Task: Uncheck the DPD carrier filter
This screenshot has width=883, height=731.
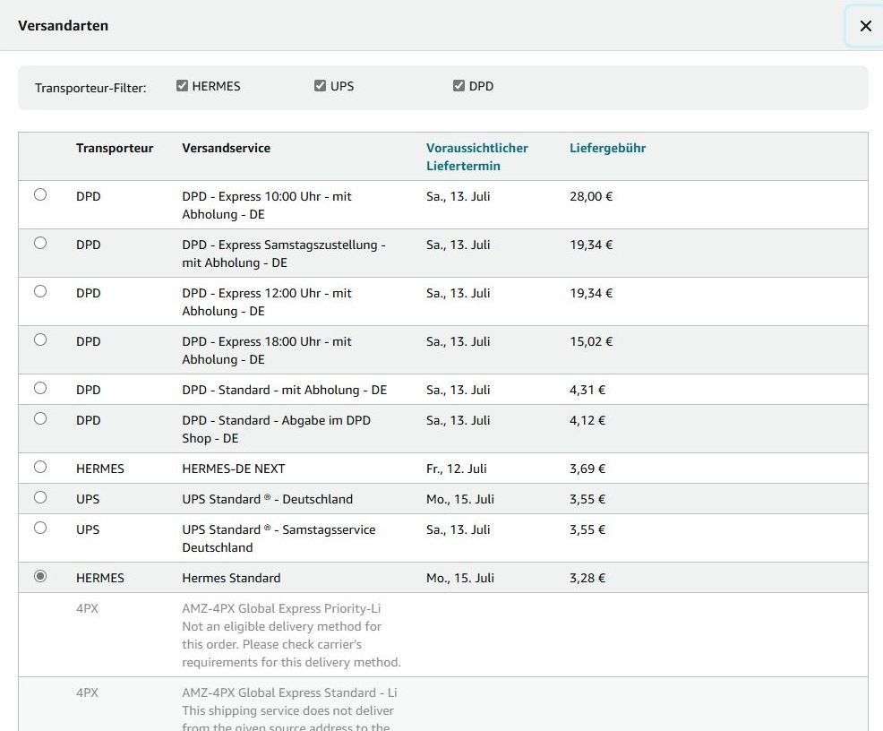Action: point(459,86)
